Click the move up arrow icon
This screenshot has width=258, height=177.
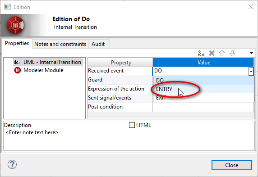pos(222,53)
